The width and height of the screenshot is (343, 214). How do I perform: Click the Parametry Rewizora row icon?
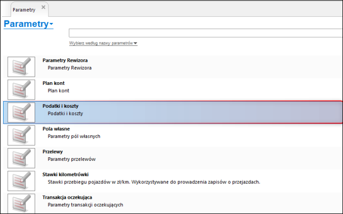[21, 67]
